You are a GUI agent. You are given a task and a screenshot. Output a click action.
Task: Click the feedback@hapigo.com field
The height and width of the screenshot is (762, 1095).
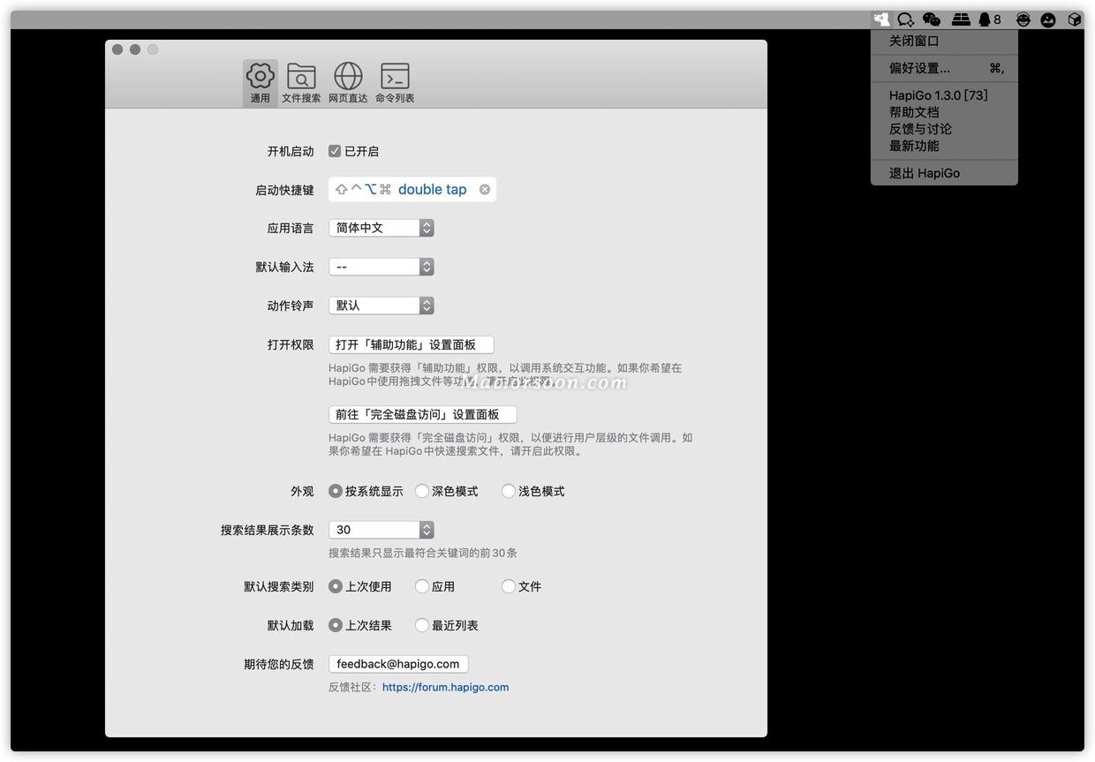coord(397,663)
